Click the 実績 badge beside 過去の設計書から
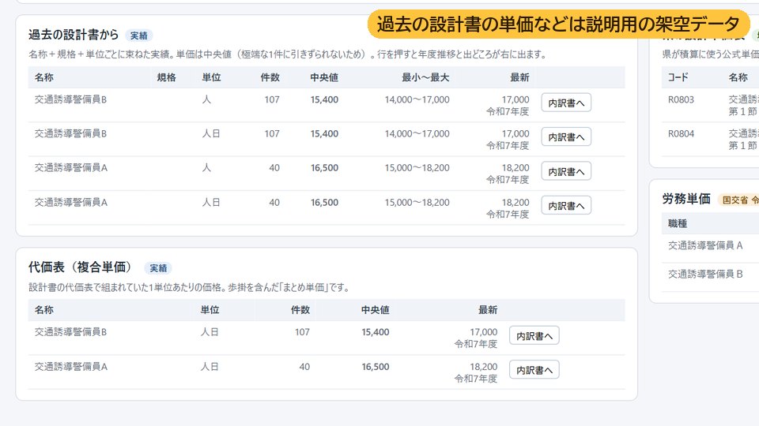The width and height of the screenshot is (759, 426). [139, 35]
